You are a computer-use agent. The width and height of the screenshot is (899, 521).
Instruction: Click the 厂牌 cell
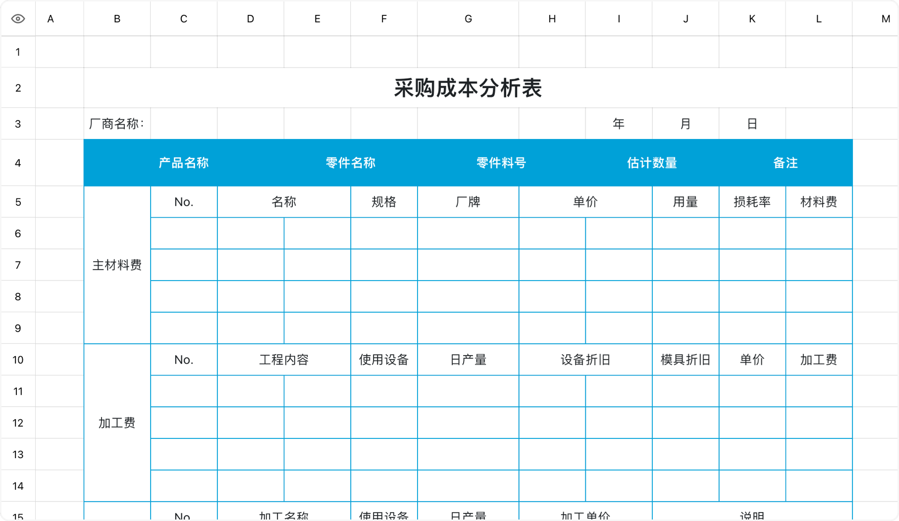(x=468, y=202)
